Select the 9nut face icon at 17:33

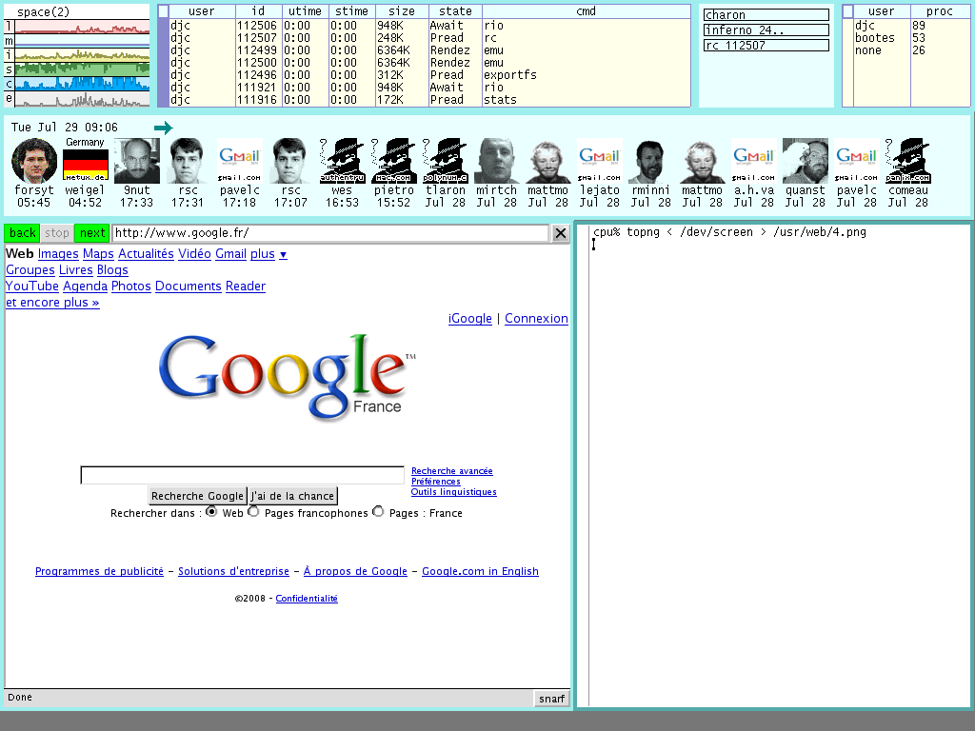click(137, 160)
